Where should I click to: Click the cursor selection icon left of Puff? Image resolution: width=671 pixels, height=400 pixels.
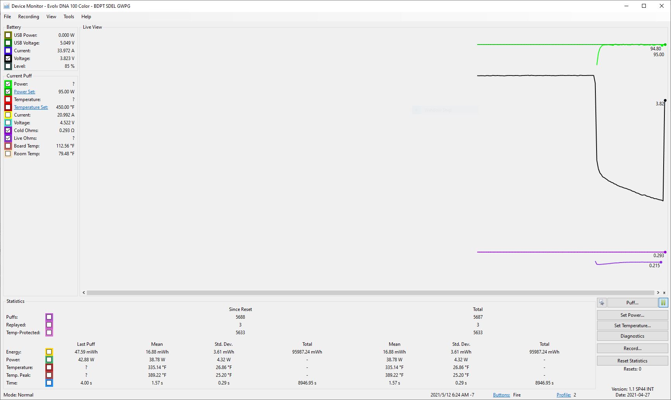pyautogui.click(x=602, y=303)
